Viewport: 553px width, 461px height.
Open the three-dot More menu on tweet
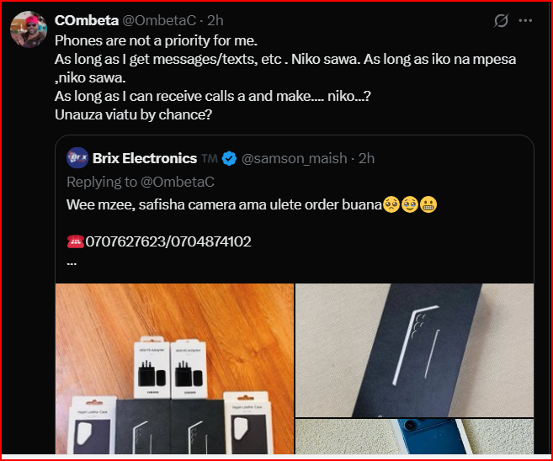(x=526, y=20)
